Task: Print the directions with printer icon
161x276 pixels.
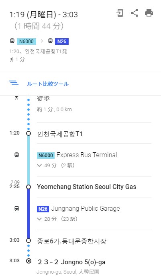Action: click(149, 13)
